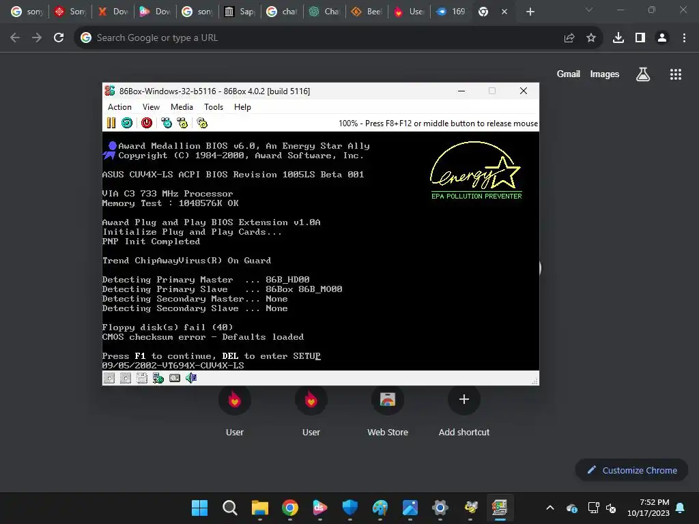Open the first User shortcut
The image size is (699, 524).
pyautogui.click(x=235, y=411)
